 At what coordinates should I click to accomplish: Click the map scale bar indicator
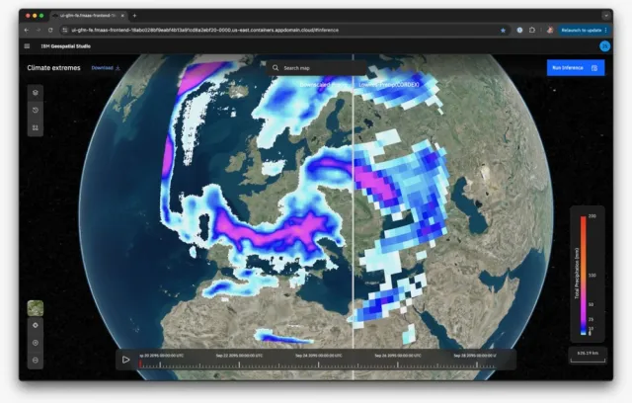588,356
